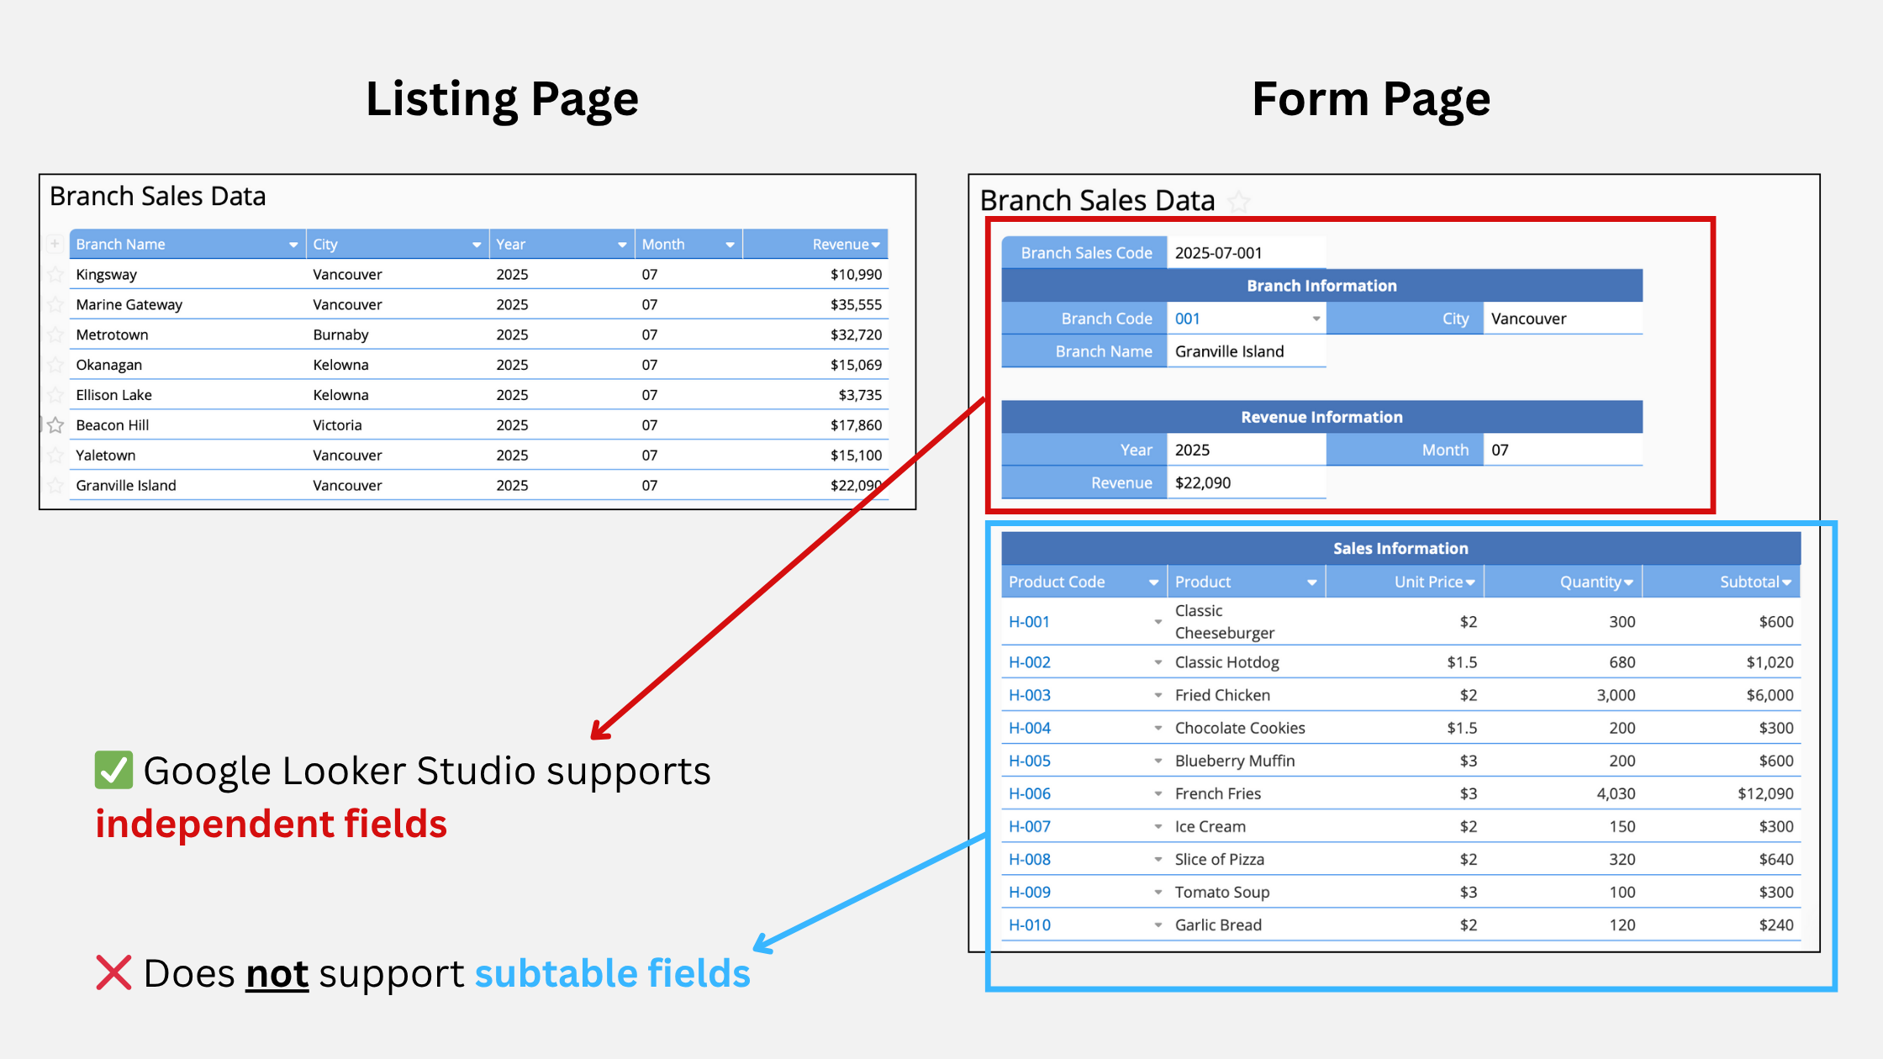Screen dimensions: 1883x1059
Task: Open dropdown arrow in H-002 row
Action: pos(1158,662)
